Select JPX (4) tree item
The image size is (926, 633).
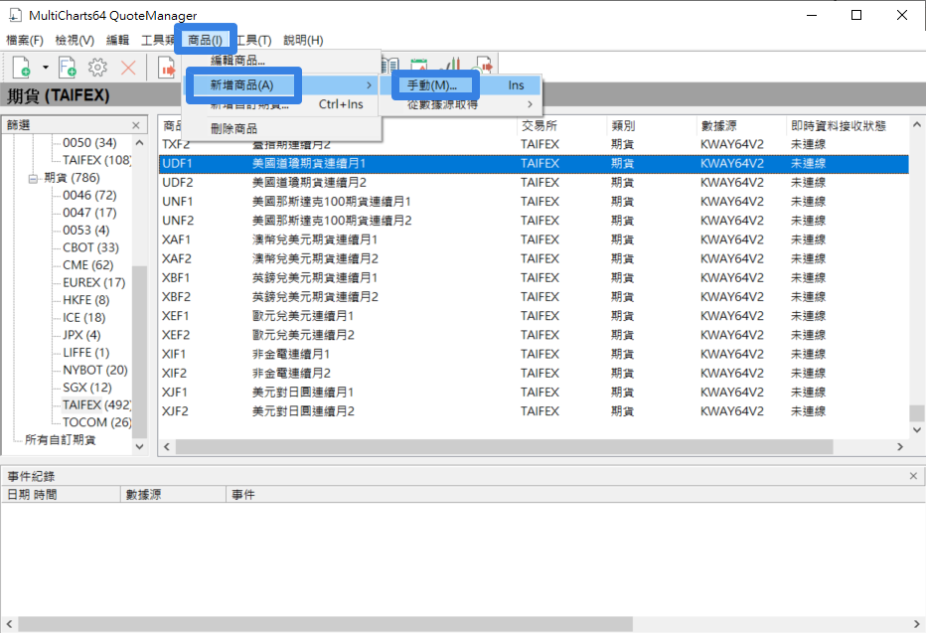pyautogui.click(x=82, y=336)
